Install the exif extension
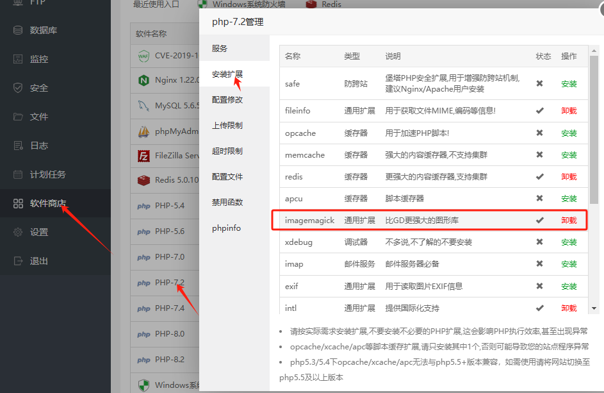 569,286
